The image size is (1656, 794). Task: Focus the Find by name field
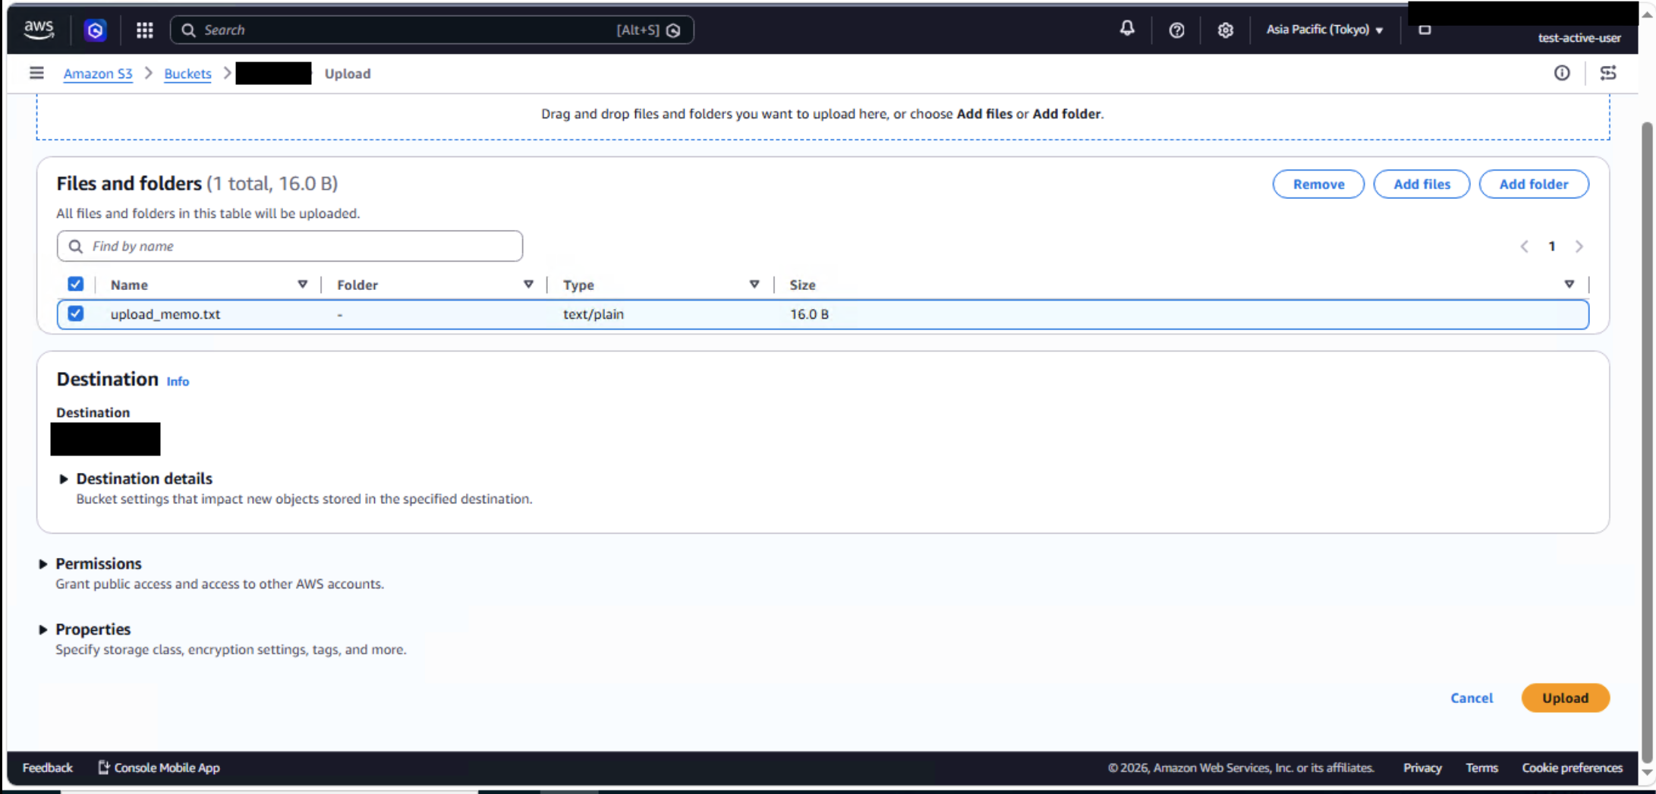pos(290,246)
